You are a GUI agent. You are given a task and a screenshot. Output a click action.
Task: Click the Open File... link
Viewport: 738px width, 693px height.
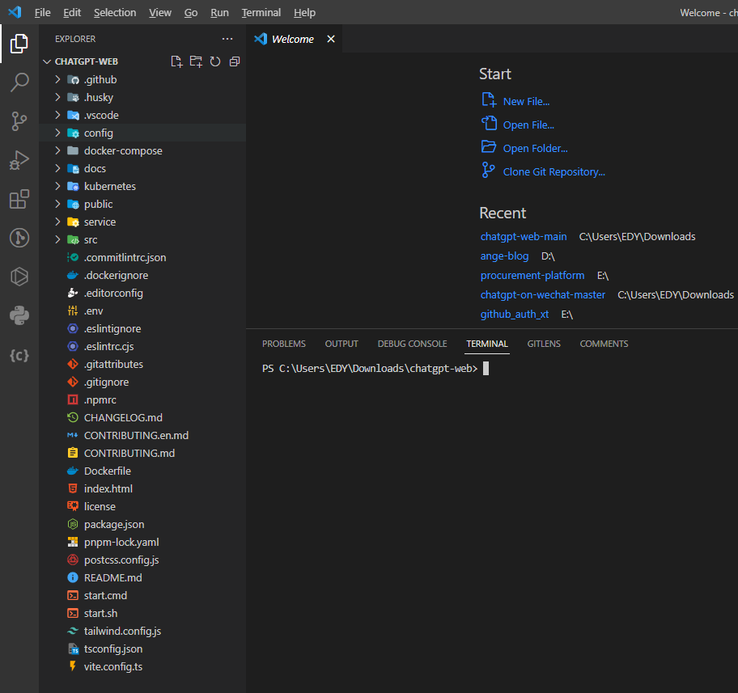click(528, 125)
